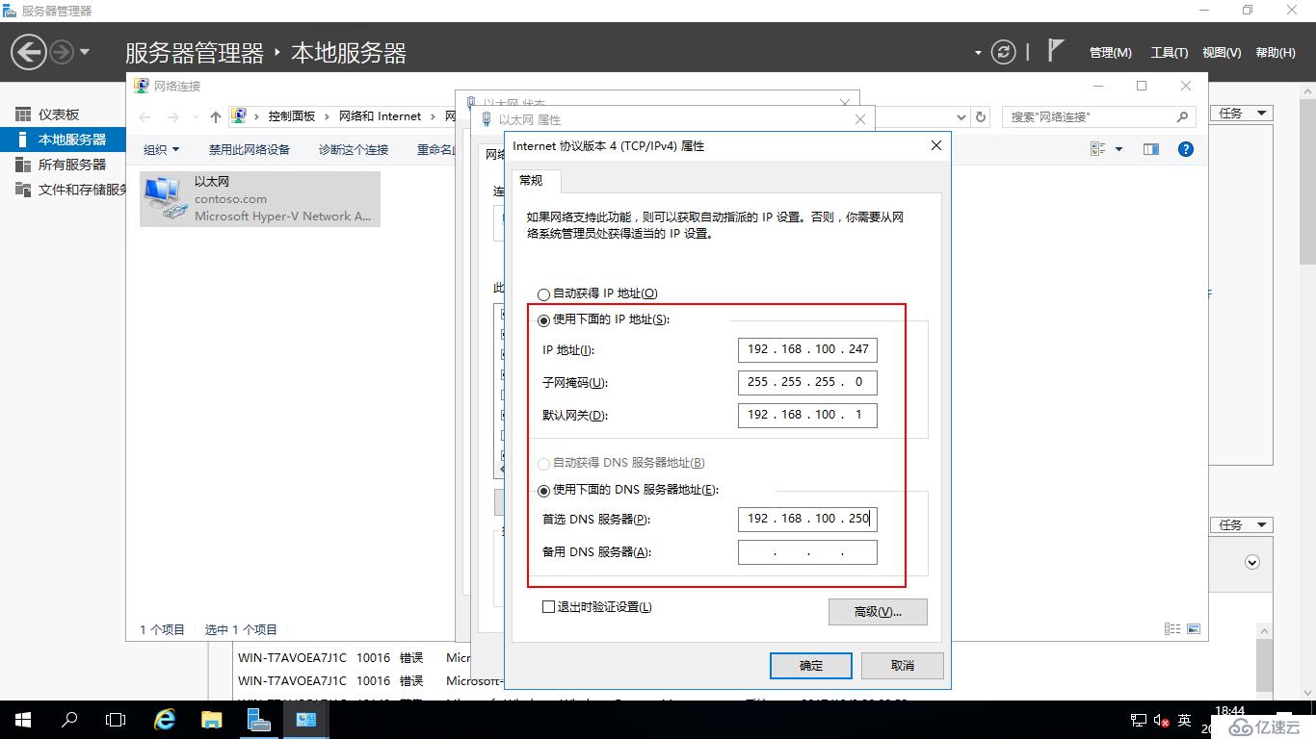Image resolution: width=1316 pixels, height=739 pixels.
Task: Expand the circular chevron in Server Manager panel
Action: coord(1252,562)
